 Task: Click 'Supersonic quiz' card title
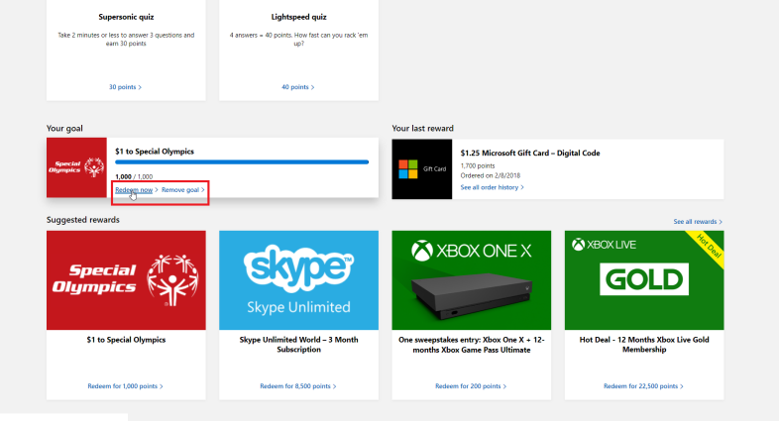click(126, 17)
